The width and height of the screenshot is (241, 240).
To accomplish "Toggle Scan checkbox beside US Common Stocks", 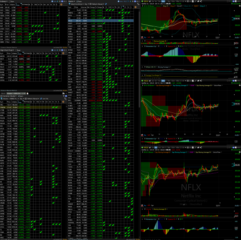I will point(19,96).
